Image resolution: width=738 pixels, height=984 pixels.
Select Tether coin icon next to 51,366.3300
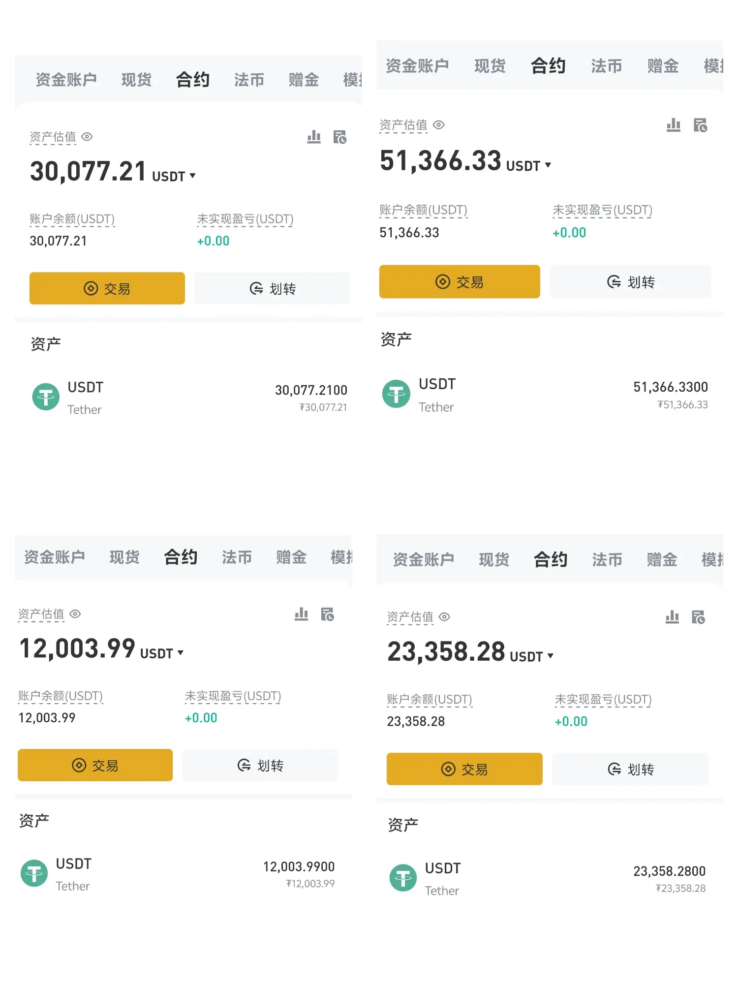pos(396,394)
